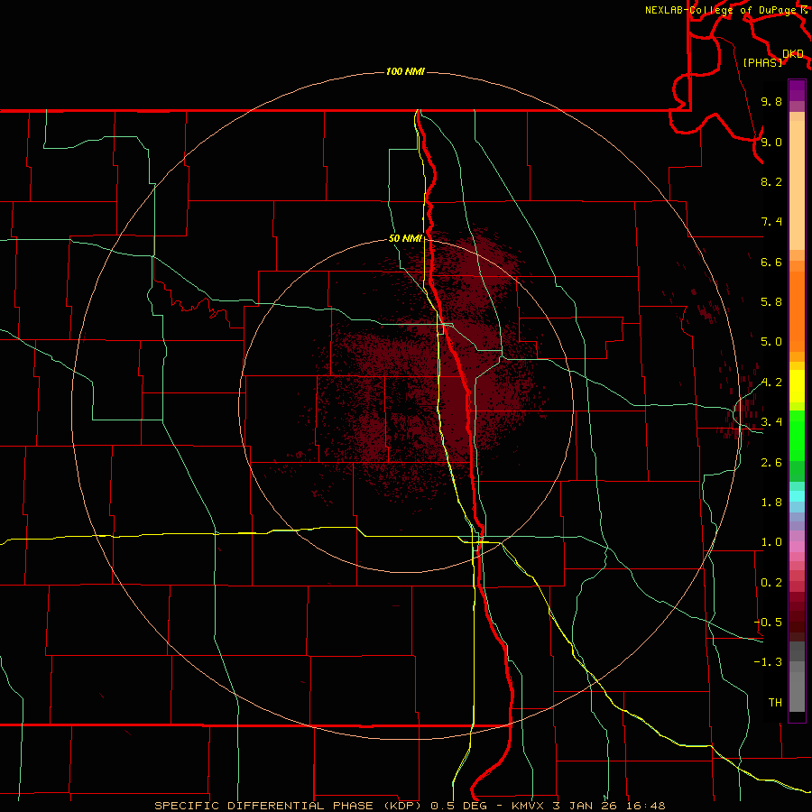
Task: Select the 0.2 legend value
Action: [x=771, y=583]
